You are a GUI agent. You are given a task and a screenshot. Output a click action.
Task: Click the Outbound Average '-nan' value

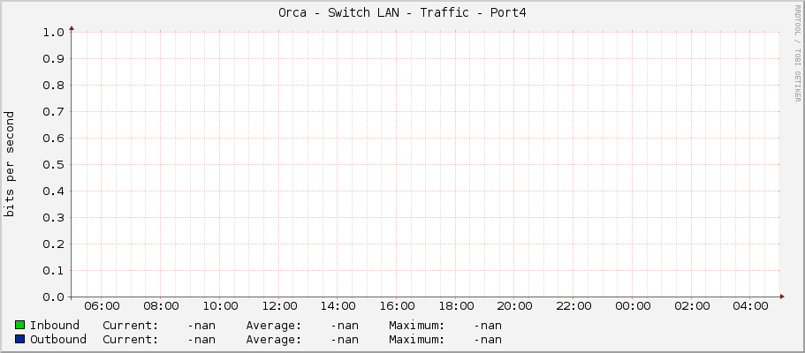(x=345, y=339)
